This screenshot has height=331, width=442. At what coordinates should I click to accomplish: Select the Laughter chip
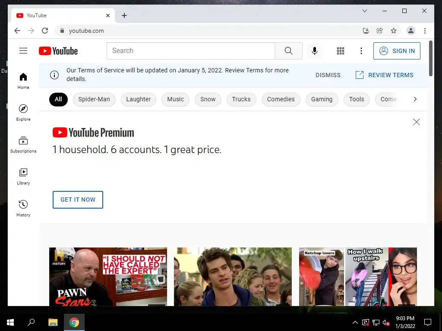coord(139,100)
